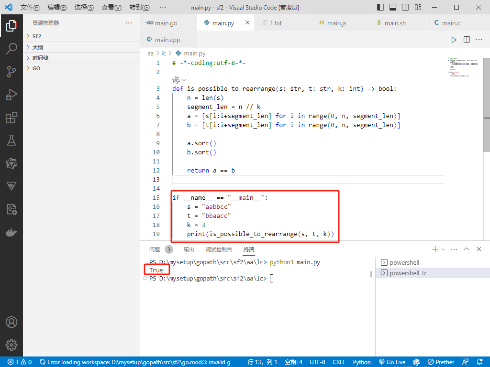
Task: Open terminal panel More Actions ellipsis
Action: tap(454, 249)
